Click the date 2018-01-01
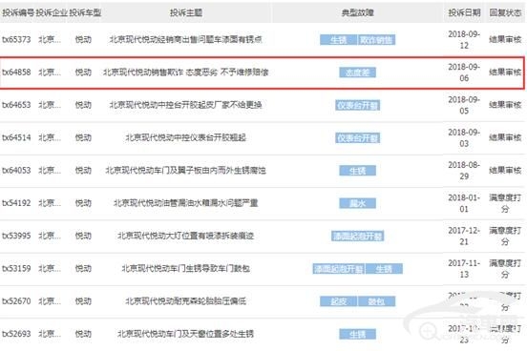 pos(464,203)
